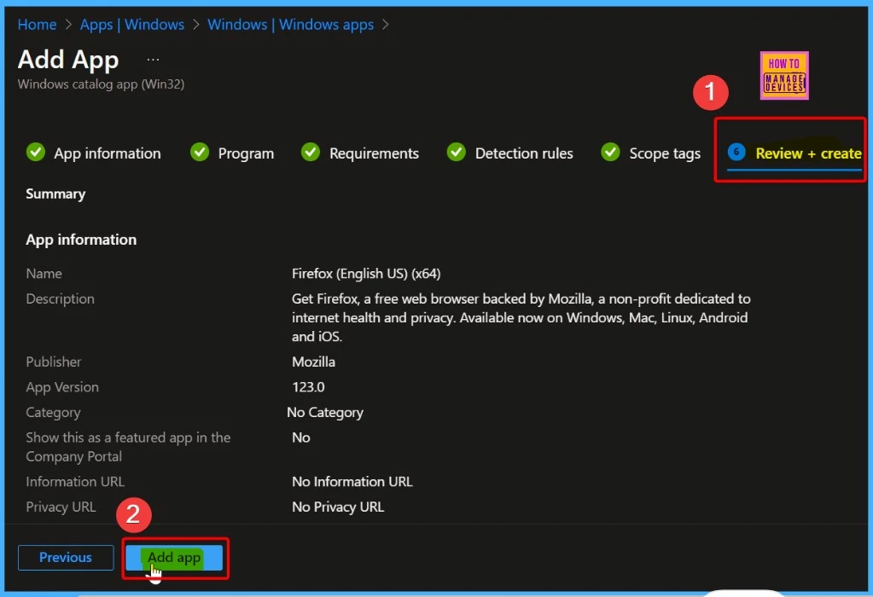Select the name 'Firefox (English US) (x64)'
873x597 pixels.
point(366,274)
